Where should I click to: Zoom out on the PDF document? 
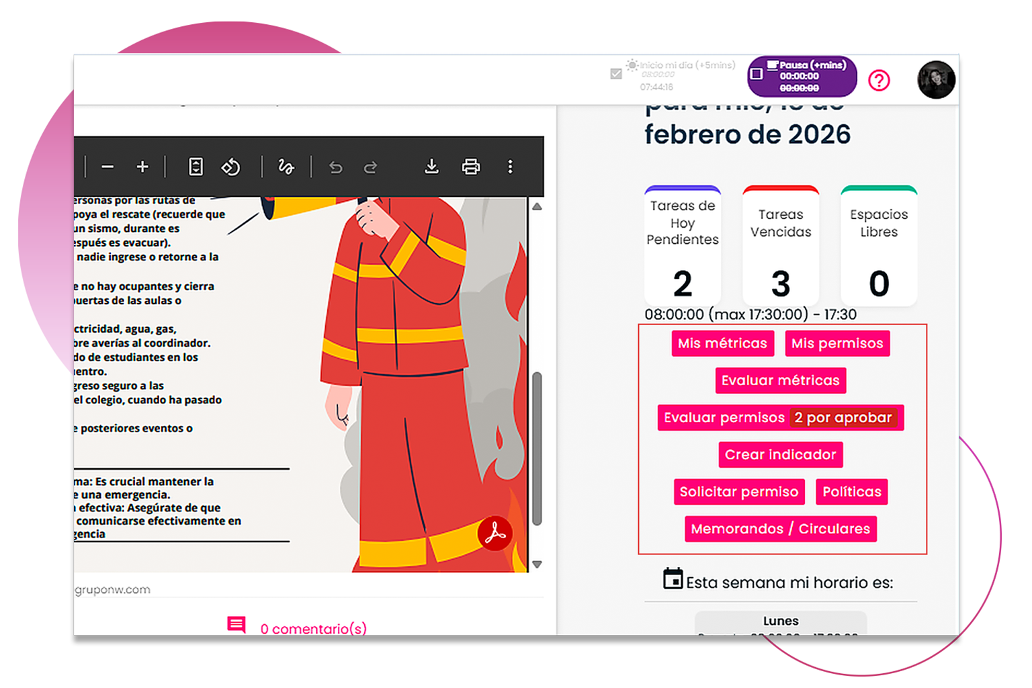point(108,167)
